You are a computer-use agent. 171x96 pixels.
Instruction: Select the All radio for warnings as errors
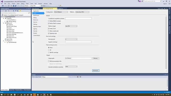point(49,50)
